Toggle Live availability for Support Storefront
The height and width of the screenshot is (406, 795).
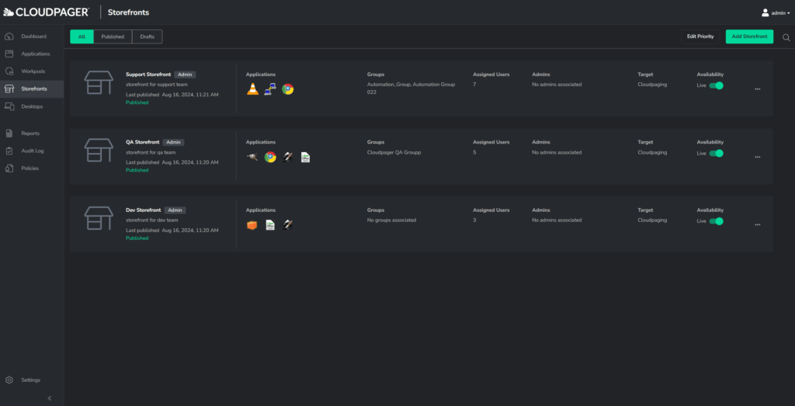[716, 85]
